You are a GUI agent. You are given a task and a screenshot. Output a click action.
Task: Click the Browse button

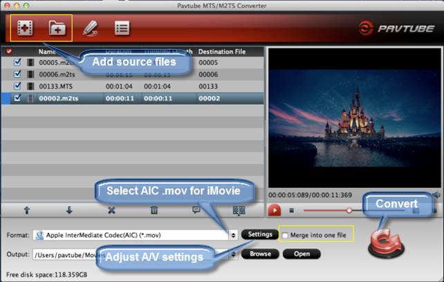pos(260,254)
